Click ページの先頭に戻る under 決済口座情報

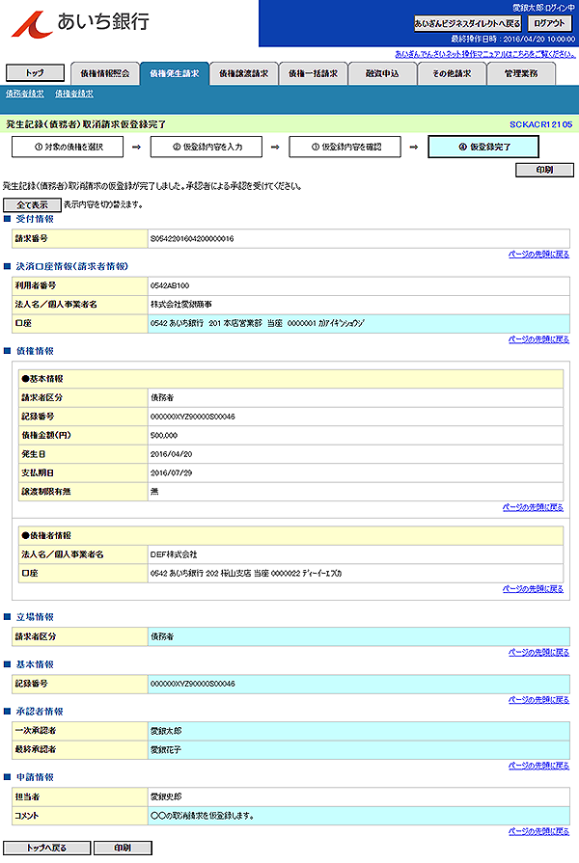(538, 339)
